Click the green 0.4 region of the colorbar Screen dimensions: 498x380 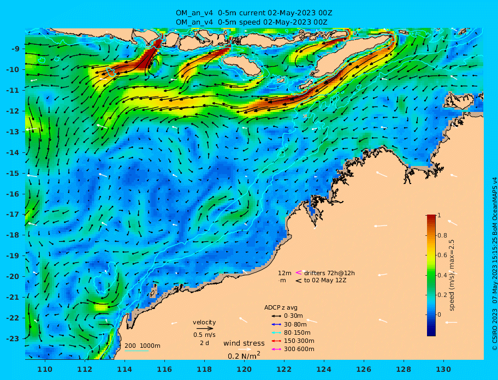point(431,275)
